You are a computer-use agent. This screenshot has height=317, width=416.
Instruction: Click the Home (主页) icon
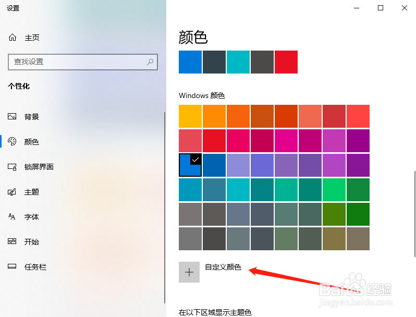(13, 38)
